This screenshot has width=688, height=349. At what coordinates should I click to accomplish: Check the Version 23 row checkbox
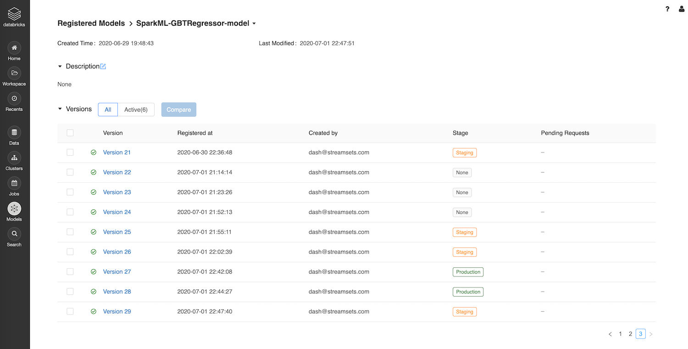pyautogui.click(x=70, y=192)
